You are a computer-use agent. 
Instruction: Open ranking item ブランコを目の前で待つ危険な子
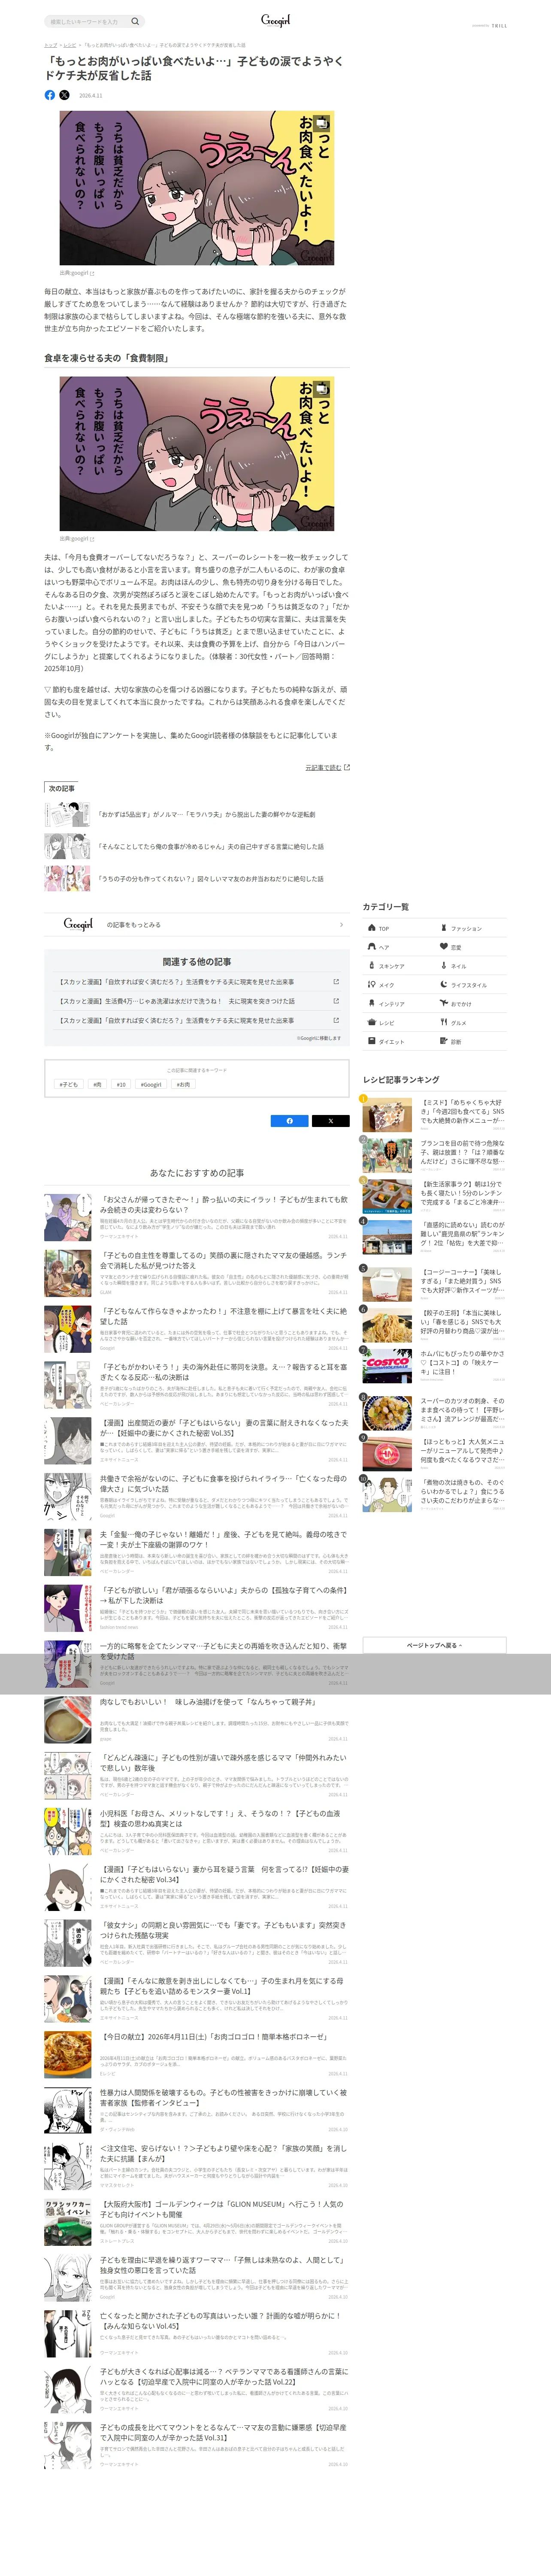coord(434,1155)
